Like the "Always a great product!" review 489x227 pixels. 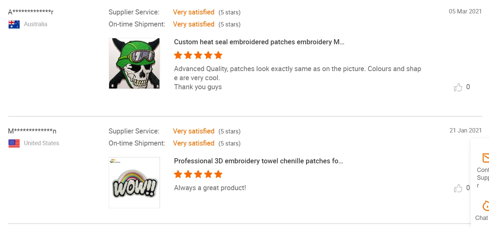458,188
